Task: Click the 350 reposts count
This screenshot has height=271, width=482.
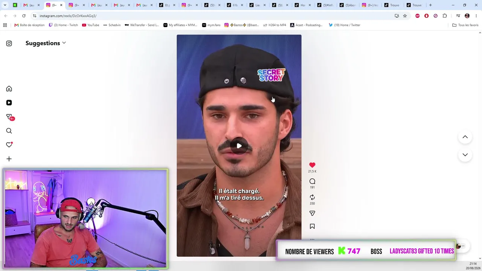Action: pos(312,204)
